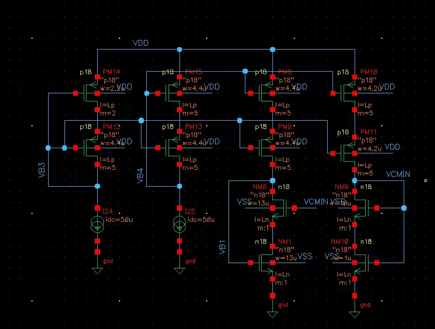This screenshot has width=435, height=329.
Task: Click the VB3 wire label
Action: point(41,170)
